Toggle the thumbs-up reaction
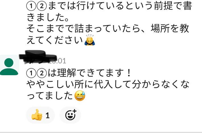This screenshot has height=139, width=202. [40, 115]
